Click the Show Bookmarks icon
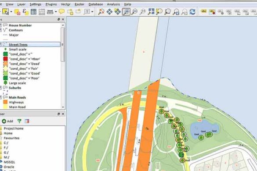Screen dimensions: 257x171 click(x=78, y=11)
